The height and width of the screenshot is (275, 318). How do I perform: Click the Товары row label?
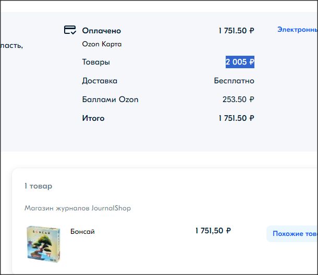(x=96, y=62)
